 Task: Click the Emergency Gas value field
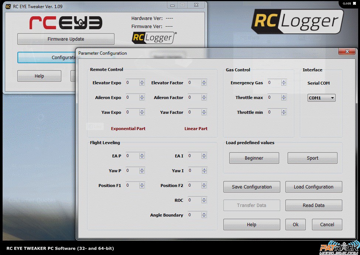point(274,83)
